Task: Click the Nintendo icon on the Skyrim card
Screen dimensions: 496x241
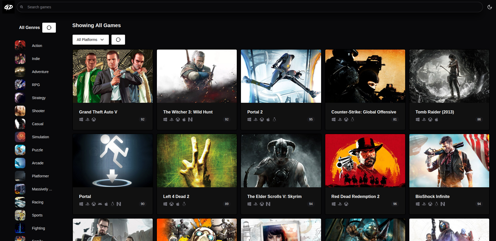Action: (268, 204)
